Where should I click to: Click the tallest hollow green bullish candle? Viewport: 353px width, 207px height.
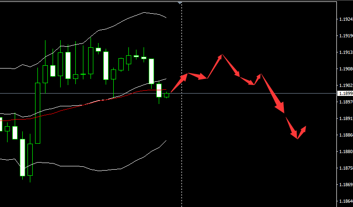click(x=37, y=113)
